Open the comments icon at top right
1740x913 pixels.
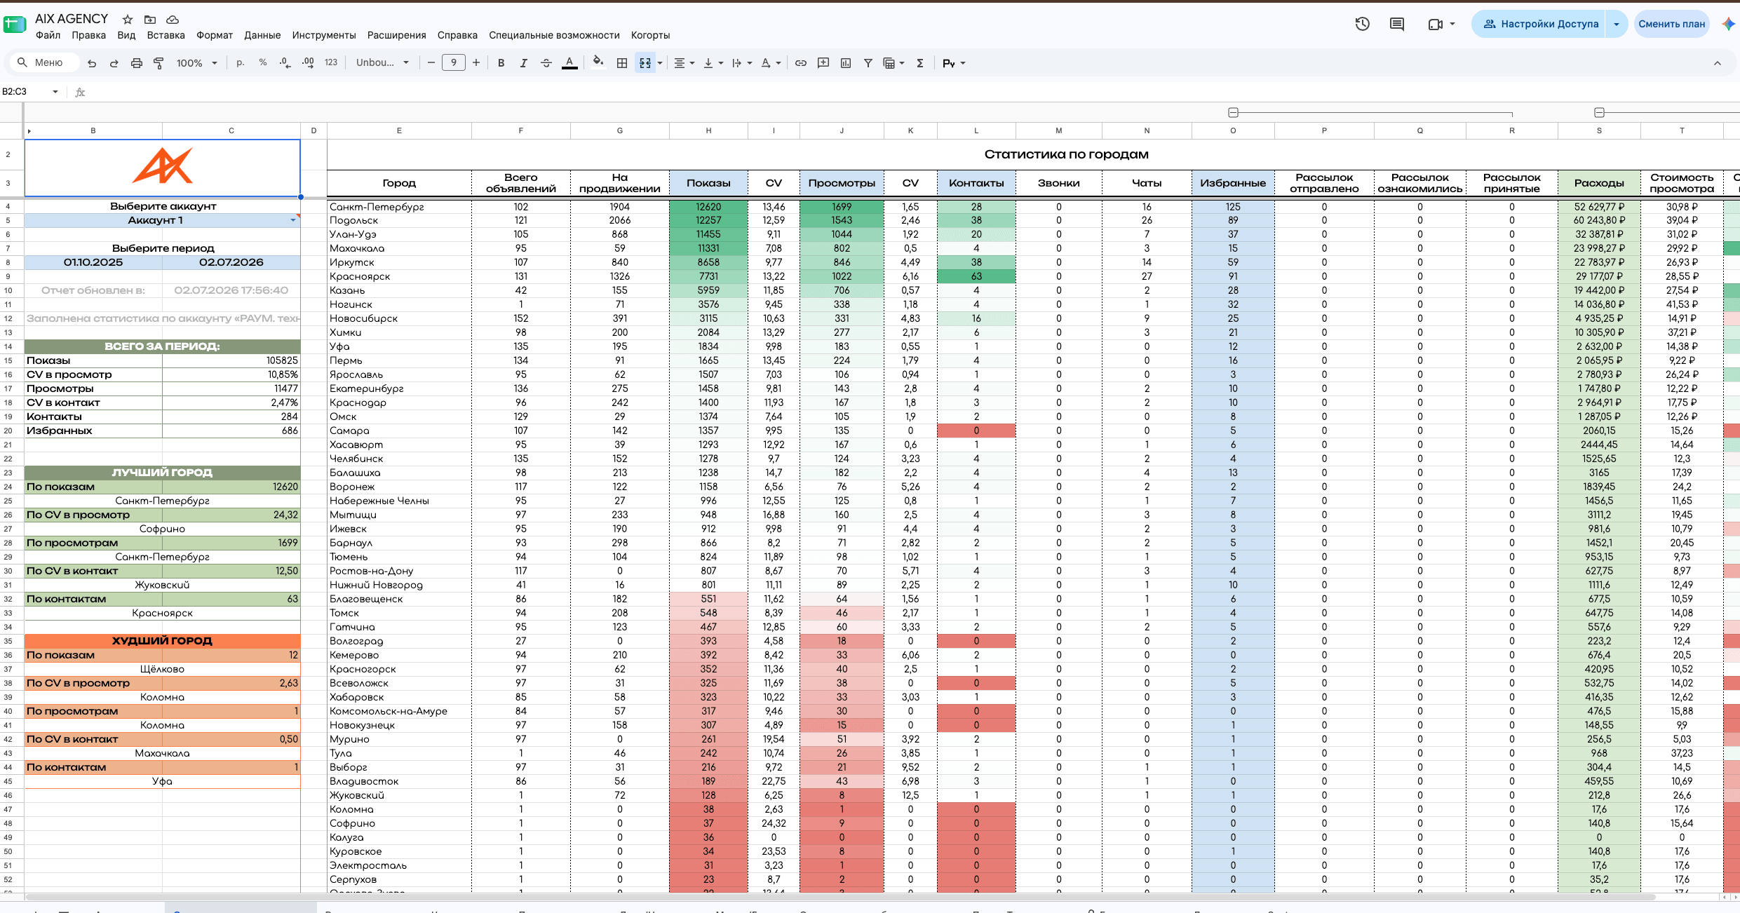point(1397,24)
